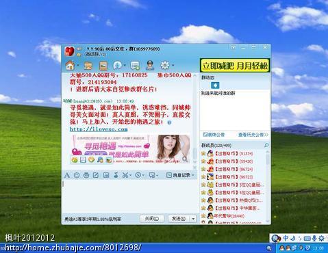328x253 pixels.
Task: Click the magnifier icon on the ad image
Action: pos(185,159)
